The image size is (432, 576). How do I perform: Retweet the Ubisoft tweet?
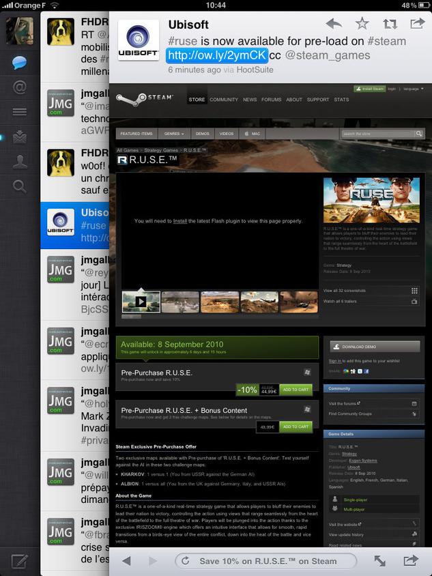(390, 25)
